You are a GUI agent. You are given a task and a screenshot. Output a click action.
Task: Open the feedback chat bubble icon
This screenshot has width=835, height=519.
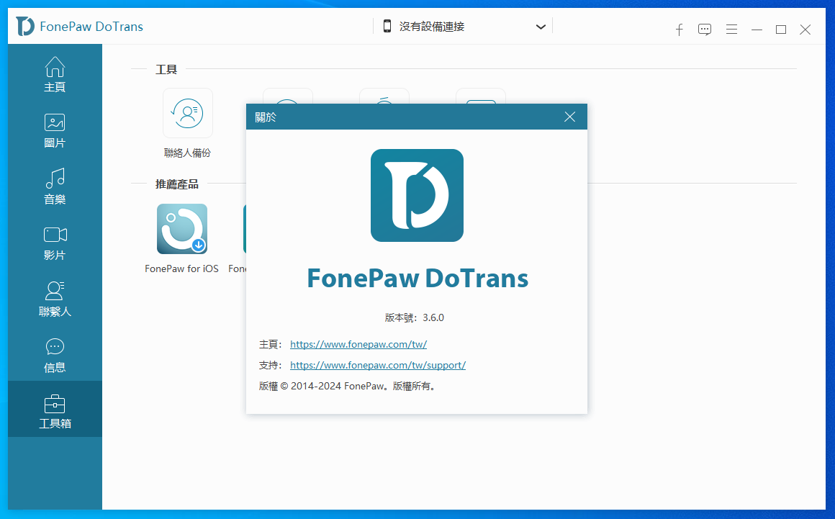pyautogui.click(x=705, y=30)
